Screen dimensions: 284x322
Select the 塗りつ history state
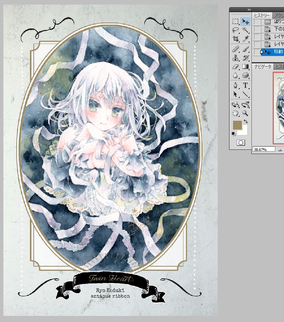(272, 22)
